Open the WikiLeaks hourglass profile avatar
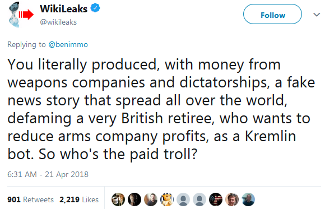 21,15
